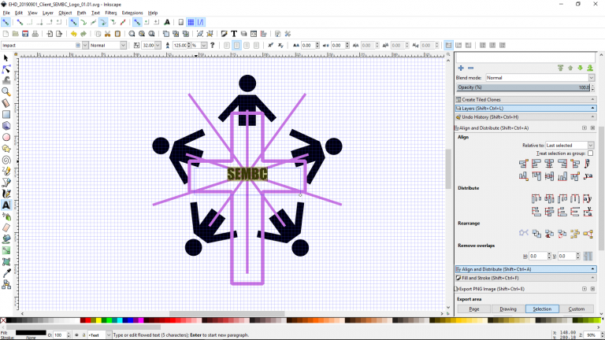Image resolution: width=605 pixels, height=340 pixels.
Task: Toggle center text alignment button
Action: [236, 46]
